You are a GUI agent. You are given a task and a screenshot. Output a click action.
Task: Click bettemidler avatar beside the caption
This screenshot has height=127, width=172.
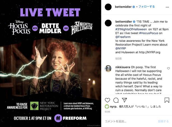pos(108,23)
